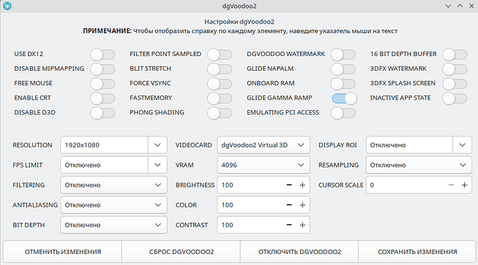The image size is (478, 265).
Task: Toggle the 3DFX WATERMARK switch
Action: 455,69
